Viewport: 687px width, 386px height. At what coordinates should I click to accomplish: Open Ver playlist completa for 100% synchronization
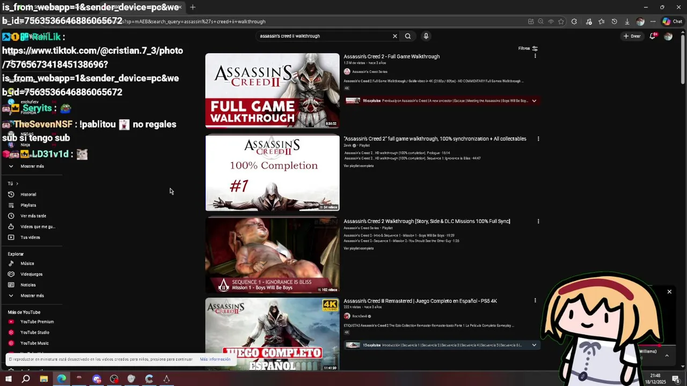[359, 166]
